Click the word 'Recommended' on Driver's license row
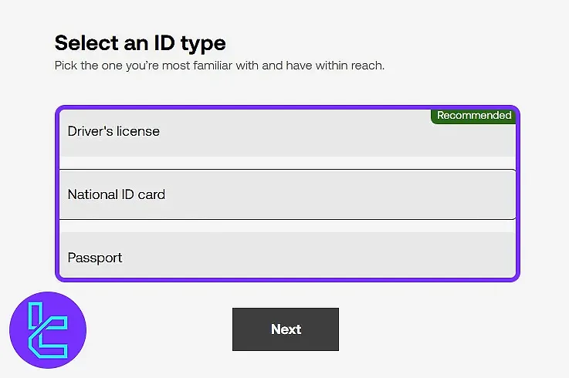The width and height of the screenshot is (569, 378). click(x=474, y=116)
